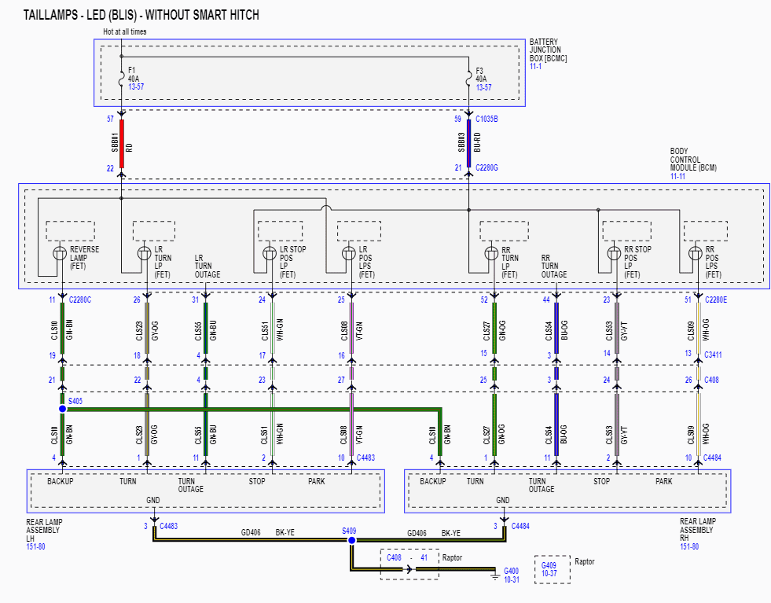The height and width of the screenshot is (603, 771).
Task: Follow the 10-31 link under G400
Action: 511,580
